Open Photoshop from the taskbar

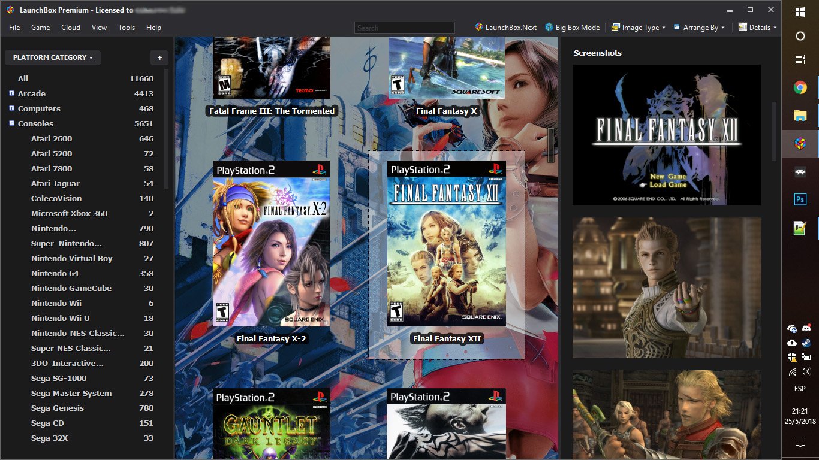tap(800, 199)
